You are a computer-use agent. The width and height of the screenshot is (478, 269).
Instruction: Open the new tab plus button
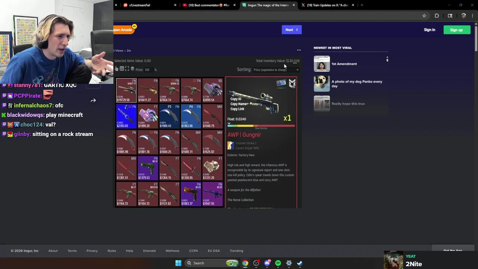click(x=361, y=5)
